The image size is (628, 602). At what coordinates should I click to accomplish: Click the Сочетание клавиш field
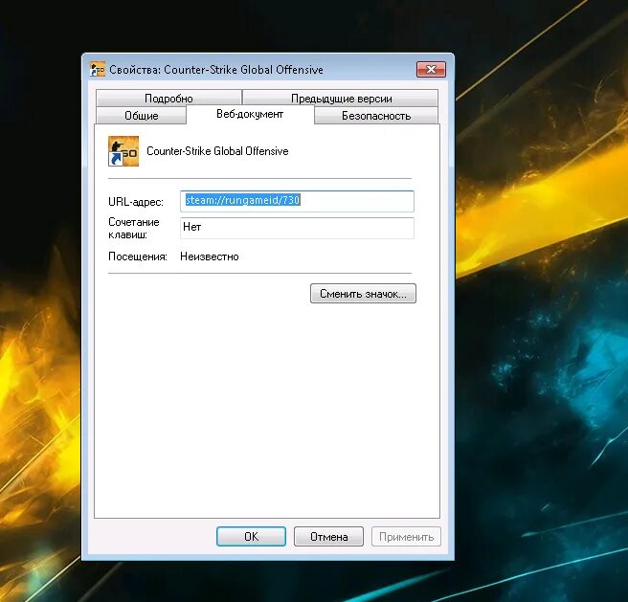coord(297,228)
